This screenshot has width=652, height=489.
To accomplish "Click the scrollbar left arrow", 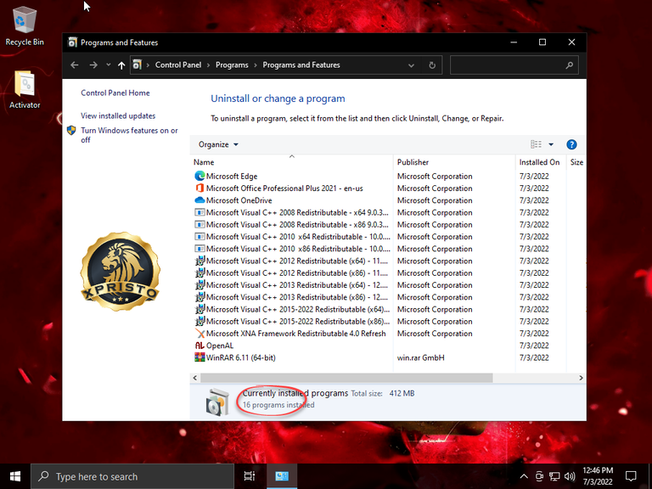I will [x=194, y=378].
